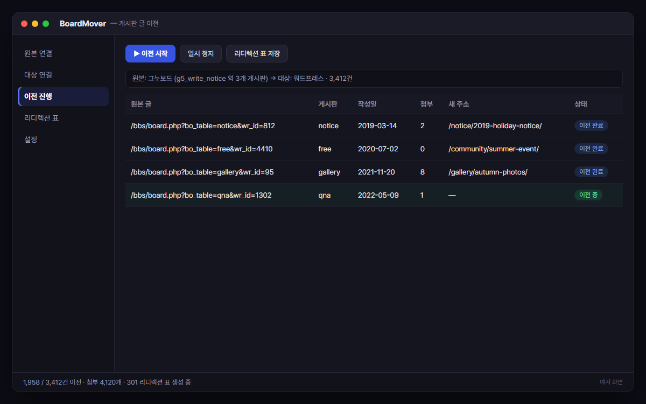Click the red close window dot
Viewport: 646px width, 404px height.
coord(24,24)
